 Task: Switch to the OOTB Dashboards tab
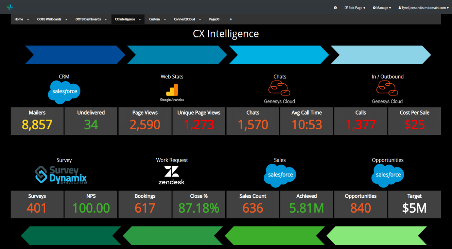[x=88, y=19]
